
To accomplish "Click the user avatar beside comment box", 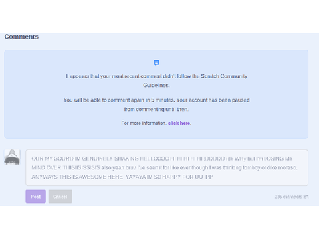I will [12, 157].
